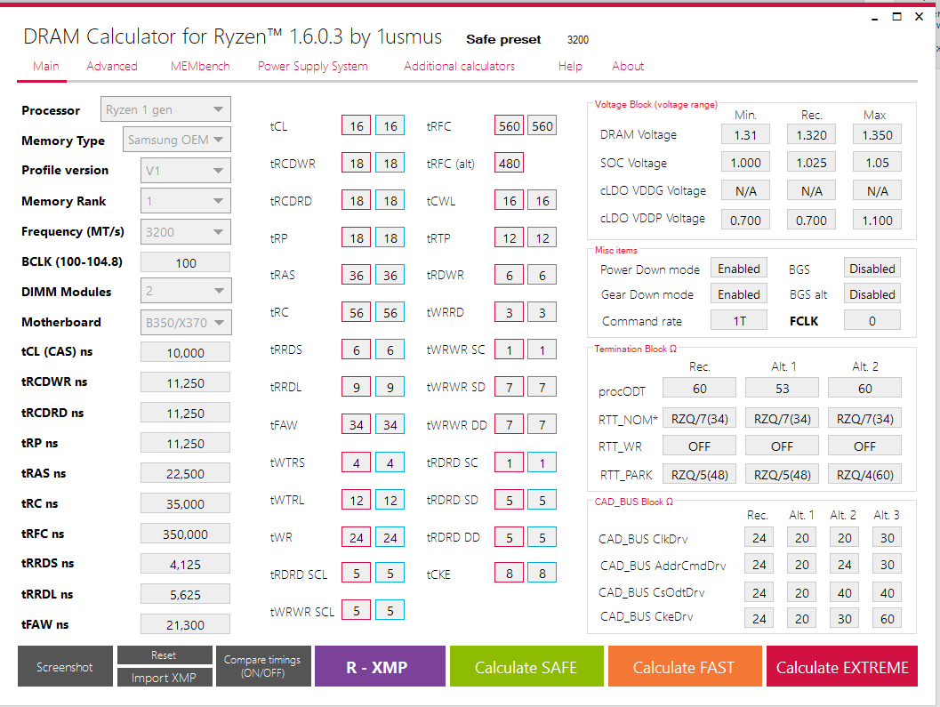940x707 pixels.
Task: Minimize the DRAM Calculator window
Action: tap(875, 18)
